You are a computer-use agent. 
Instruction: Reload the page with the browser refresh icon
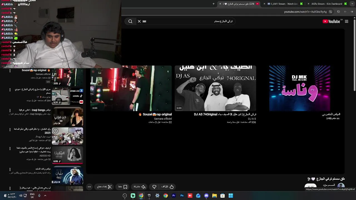tap(338, 12)
